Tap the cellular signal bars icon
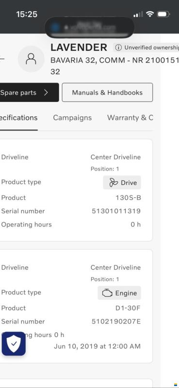Image resolution: width=179 pixels, height=388 pixels. point(138,15)
